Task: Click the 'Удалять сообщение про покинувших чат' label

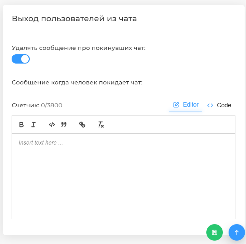Action: coord(79,48)
